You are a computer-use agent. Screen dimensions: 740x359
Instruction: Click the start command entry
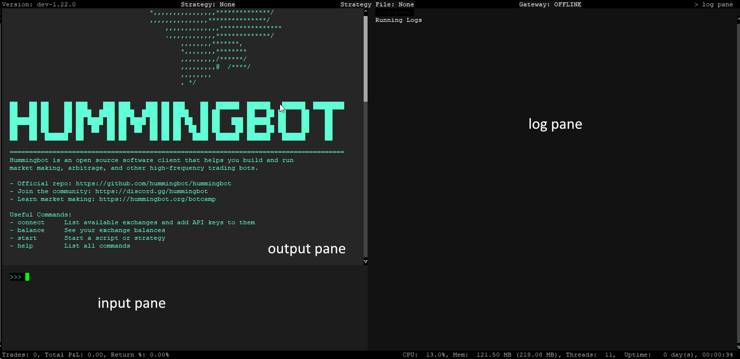[x=27, y=238]
